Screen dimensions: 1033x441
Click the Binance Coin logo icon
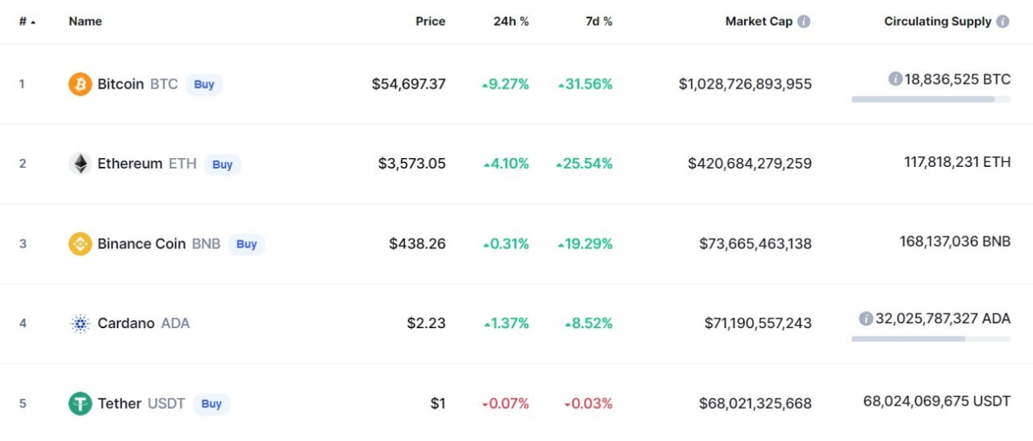(80, 243)
